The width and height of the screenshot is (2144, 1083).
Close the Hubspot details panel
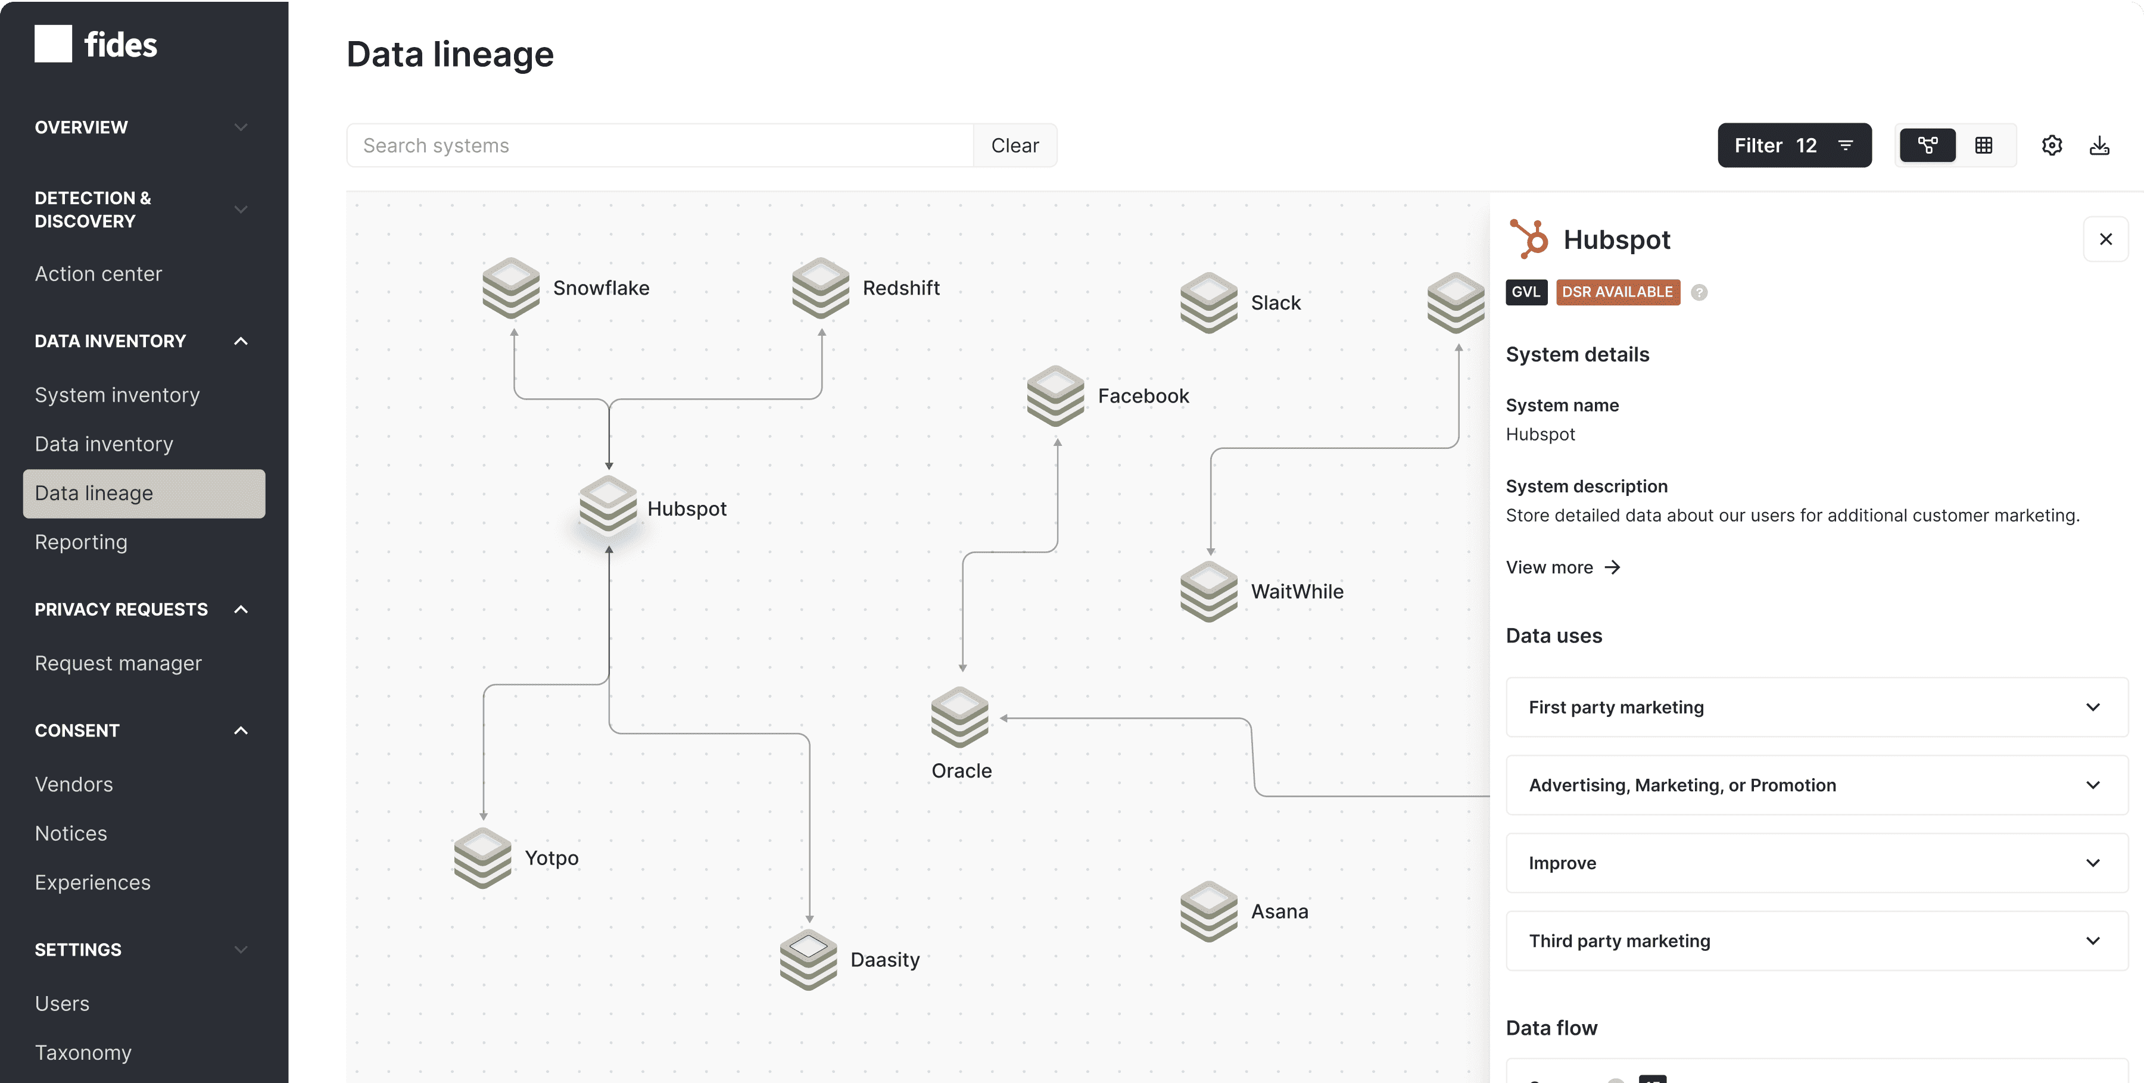click(2105, 239)
